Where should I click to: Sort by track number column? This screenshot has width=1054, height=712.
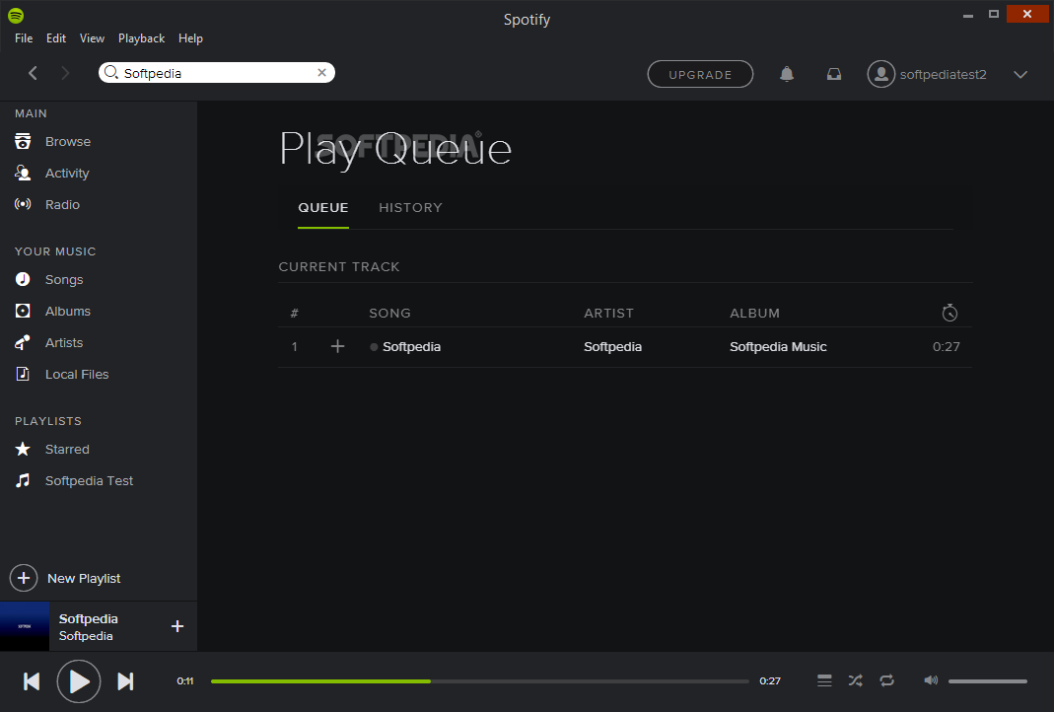294,314
